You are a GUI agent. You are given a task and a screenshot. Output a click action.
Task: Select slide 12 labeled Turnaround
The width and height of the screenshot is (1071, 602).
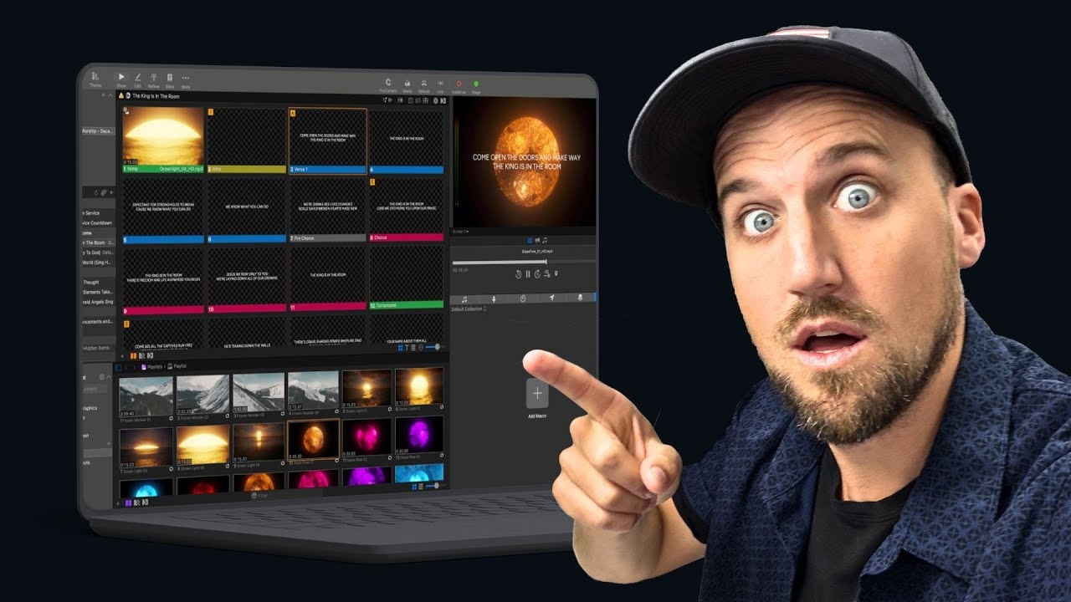pyautogui.click(x=406, y=278)
